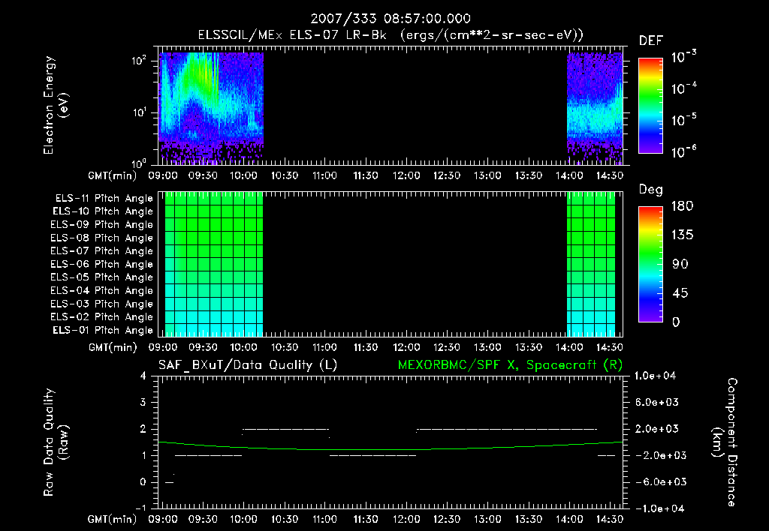
Task: Click the ELS-01 Pitch Angle row label
Action: pos(103,331)
